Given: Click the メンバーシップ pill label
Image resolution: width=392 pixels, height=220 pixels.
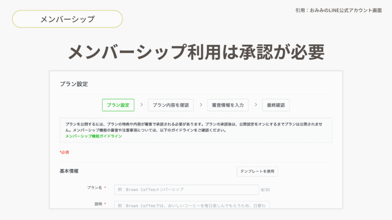Looking at the screenshot, I should pyautogui.click(x=67, y=19).
